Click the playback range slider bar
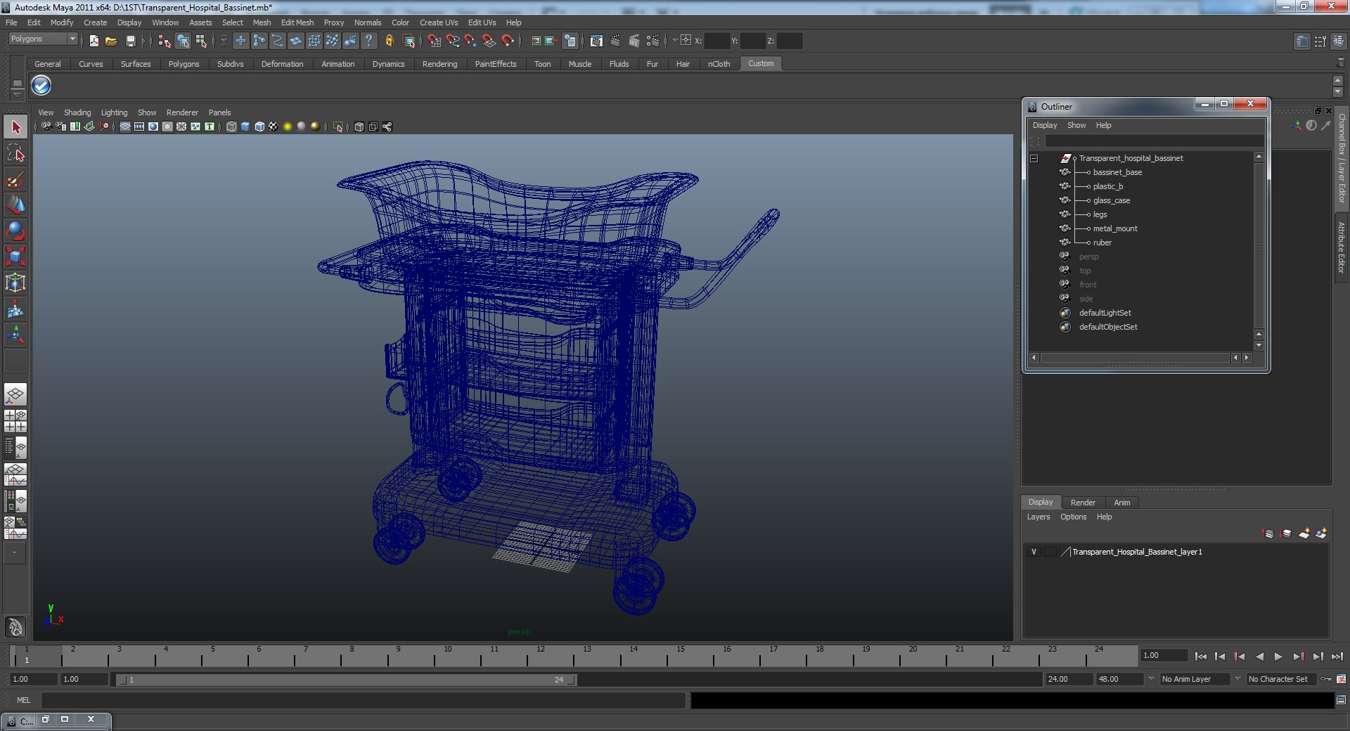This screenshot has height=731, width=1350. (x=347, y=680)
